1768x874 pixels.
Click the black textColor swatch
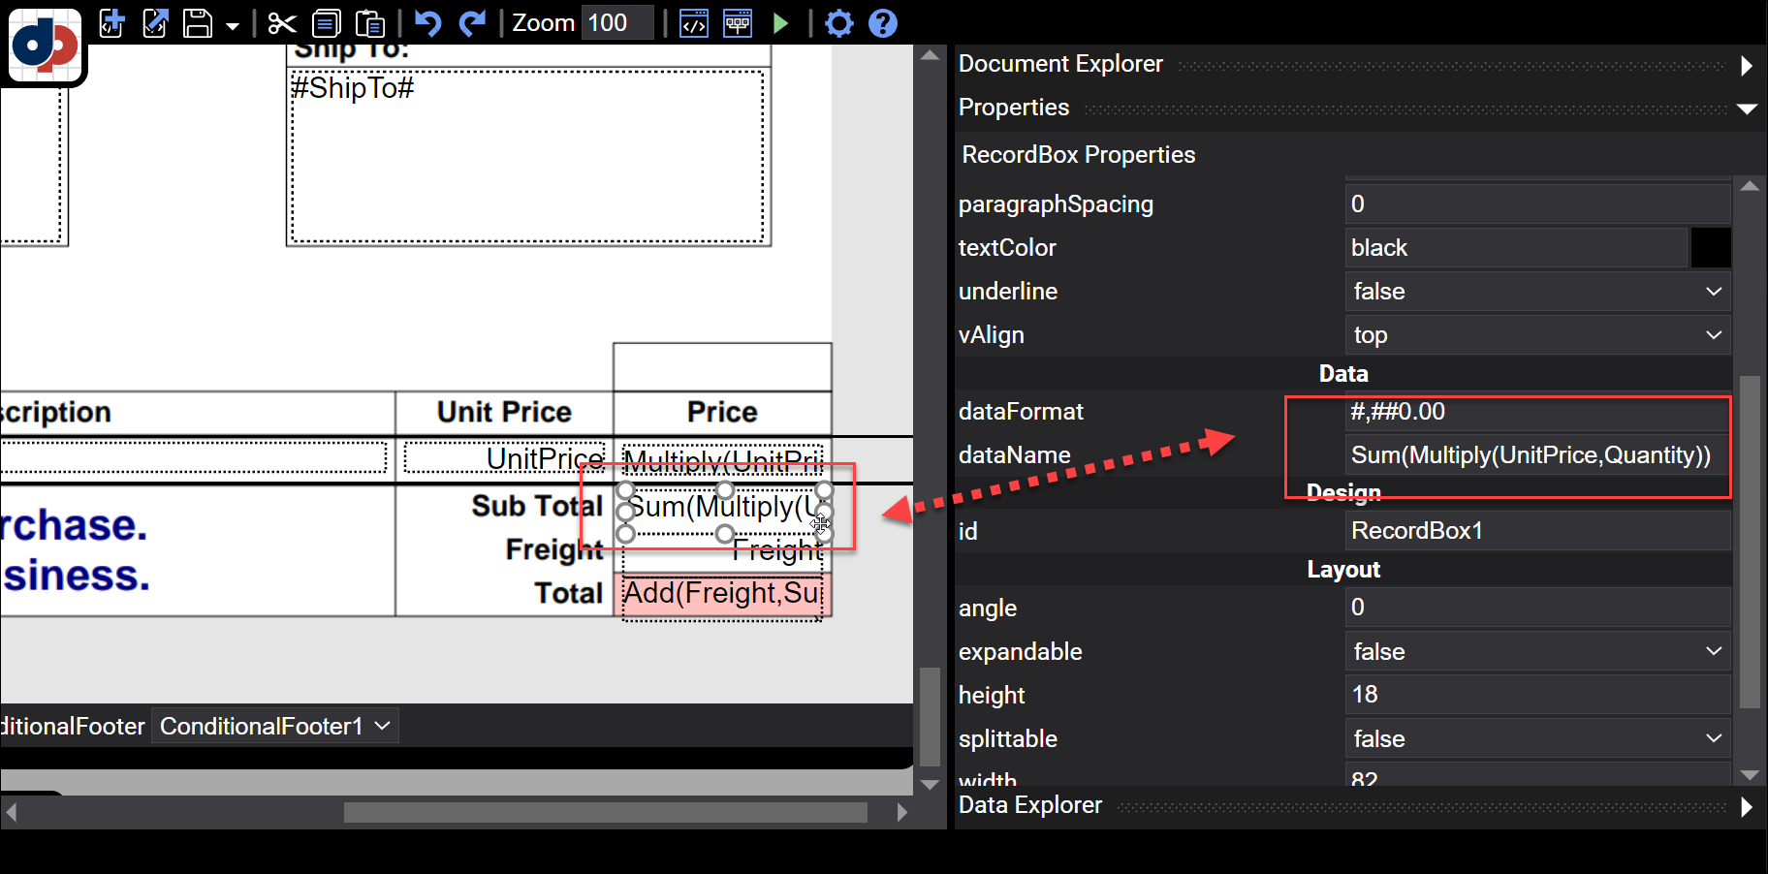[1711, 248]
